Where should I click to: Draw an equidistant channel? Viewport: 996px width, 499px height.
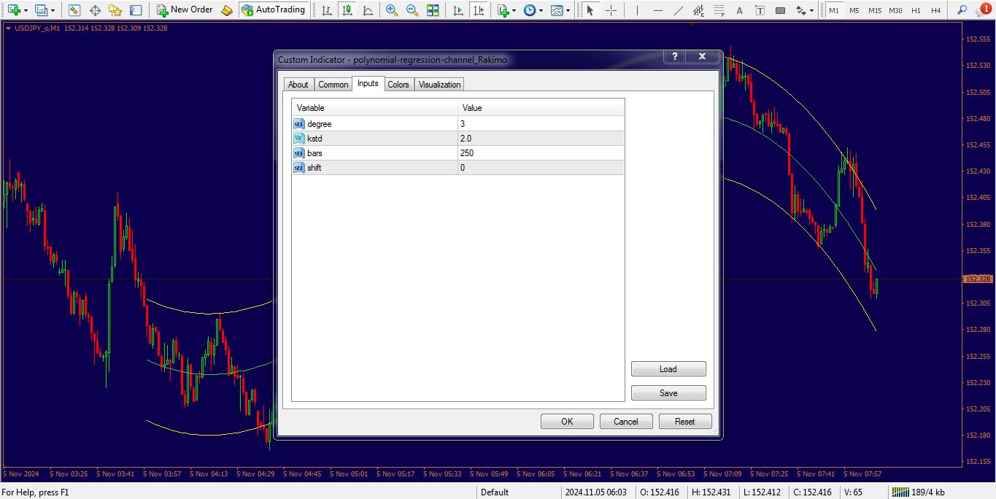click(698, 10)
